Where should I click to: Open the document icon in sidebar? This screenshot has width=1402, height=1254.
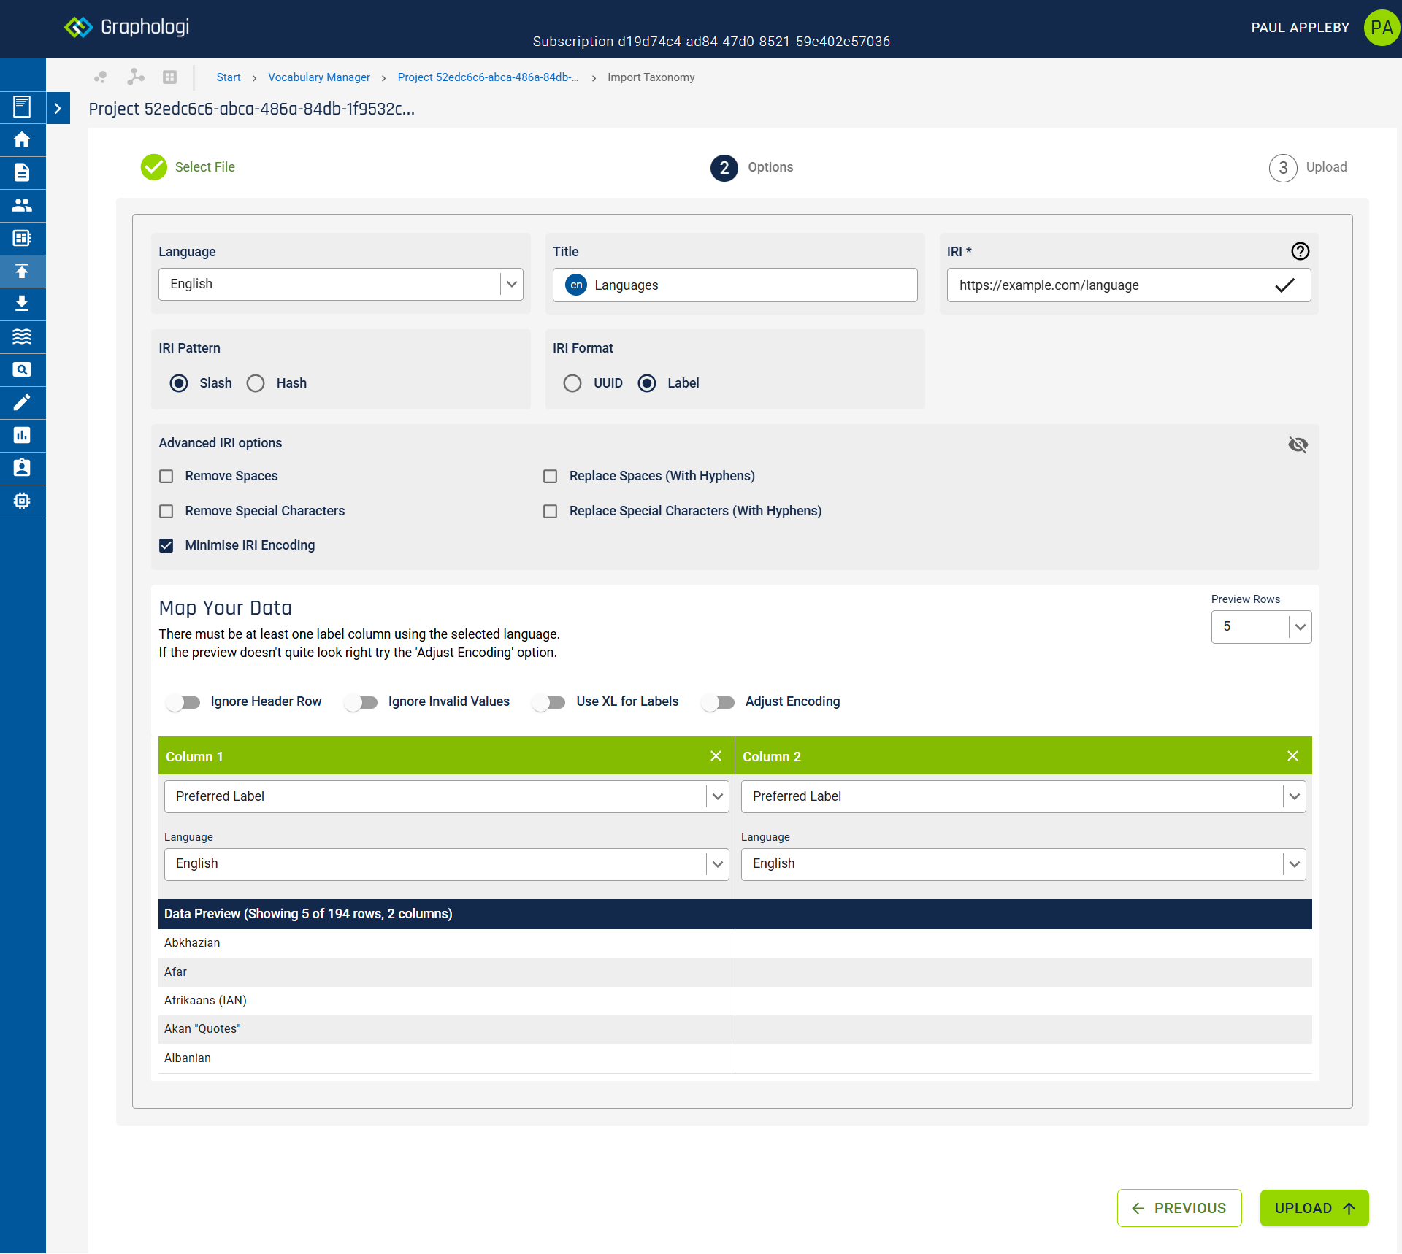point(22,172)
